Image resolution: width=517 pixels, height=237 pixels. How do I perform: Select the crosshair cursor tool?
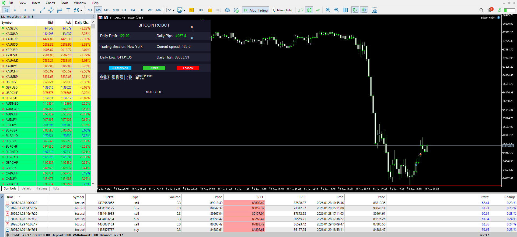[15, 10]
